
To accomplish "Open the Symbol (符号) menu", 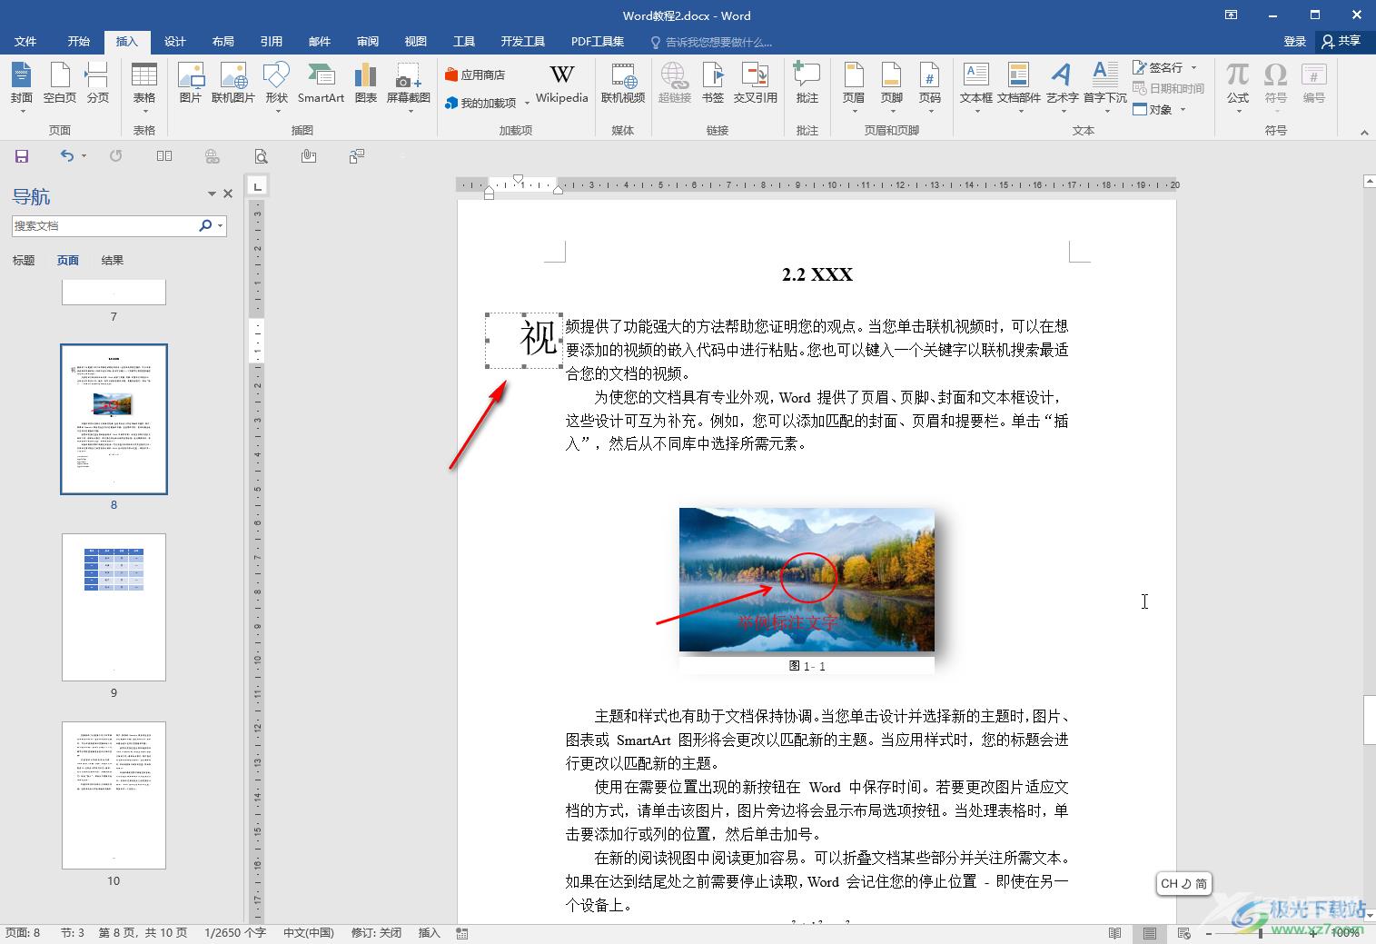I will 1276,86.
